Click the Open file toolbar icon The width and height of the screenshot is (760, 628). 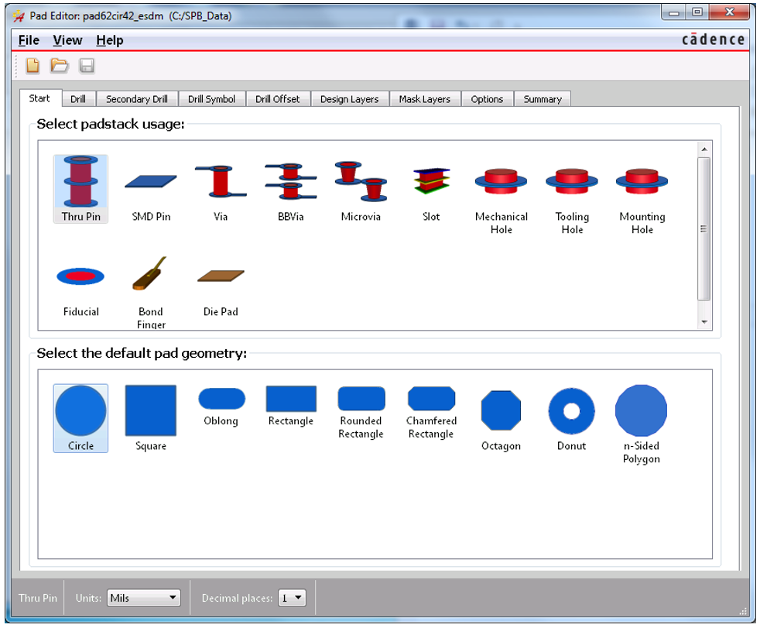point(60,66)
